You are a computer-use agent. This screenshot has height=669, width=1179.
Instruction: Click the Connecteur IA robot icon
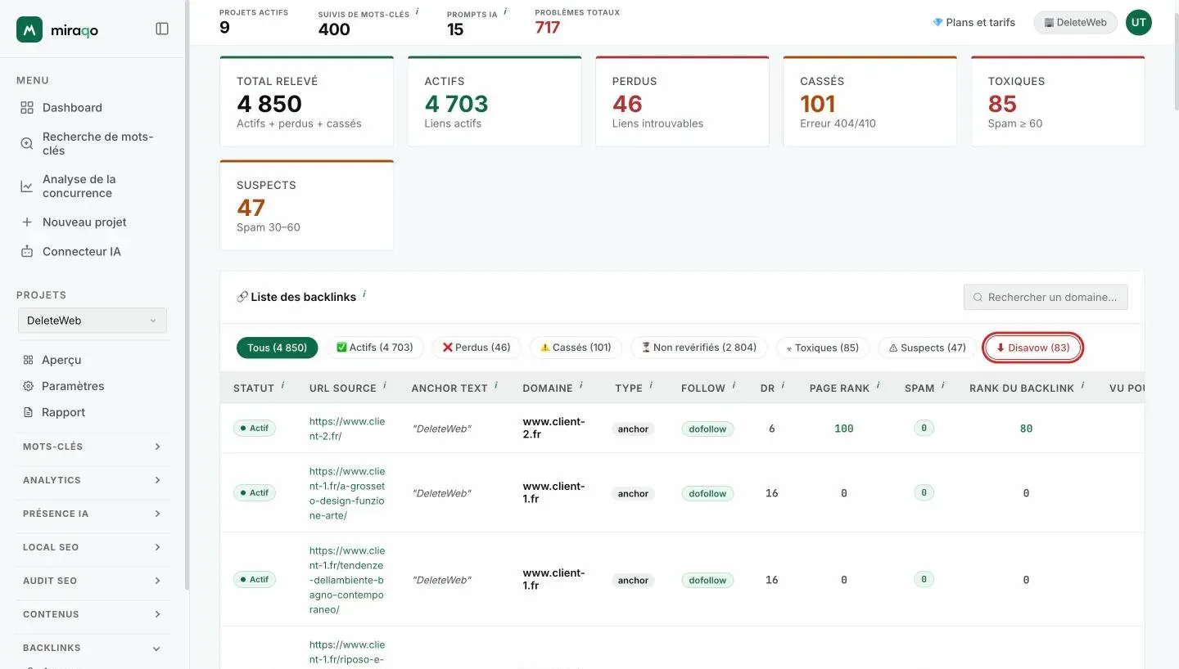click(27, 251)
